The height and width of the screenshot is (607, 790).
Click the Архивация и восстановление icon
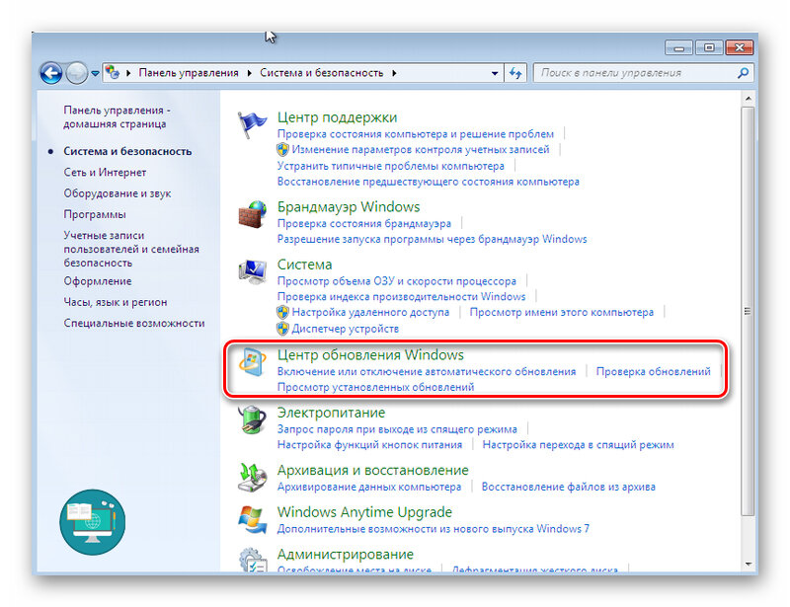click(253, 477)
